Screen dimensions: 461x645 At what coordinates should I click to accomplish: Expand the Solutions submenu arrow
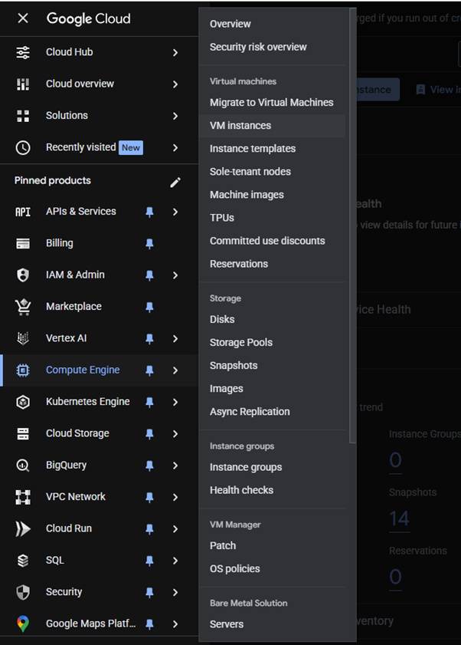coord(175,116)
